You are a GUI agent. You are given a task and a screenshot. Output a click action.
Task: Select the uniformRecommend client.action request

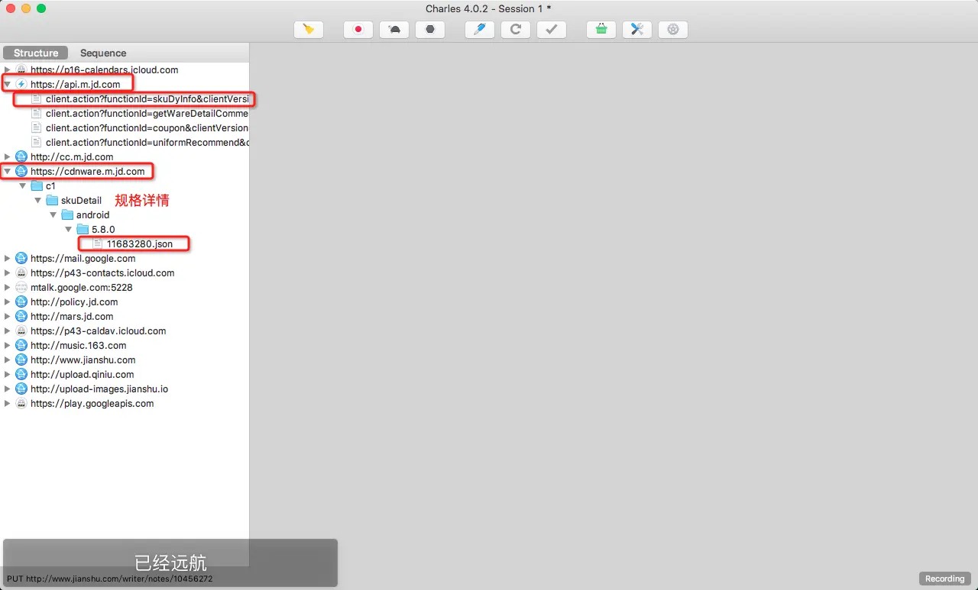pos(147,142)
